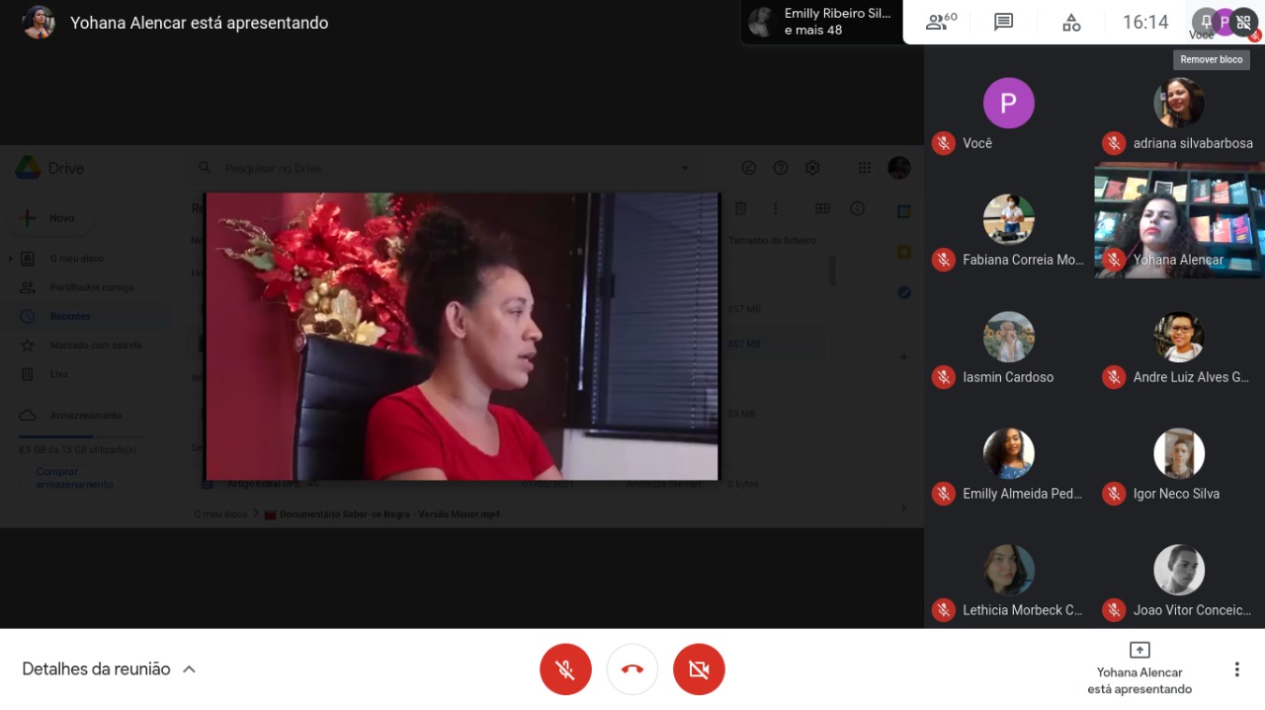This screenshot has width=1265, height=710.
Task: Click muted mic icon beside Igor Neco Silva
Action: pos(1114,494)
